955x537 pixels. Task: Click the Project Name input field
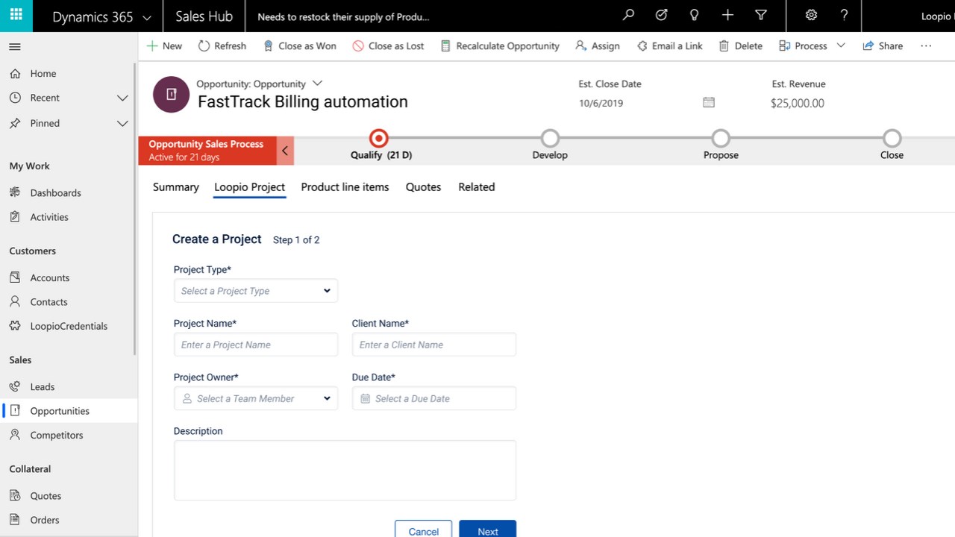pos(255,345)
